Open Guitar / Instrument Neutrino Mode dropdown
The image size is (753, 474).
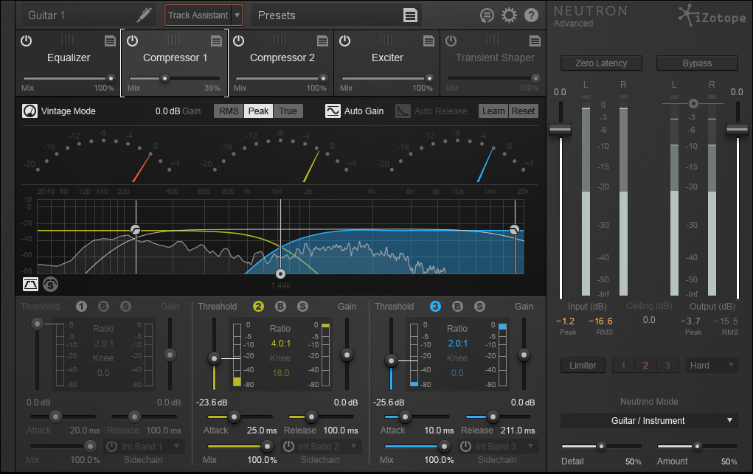649,421
